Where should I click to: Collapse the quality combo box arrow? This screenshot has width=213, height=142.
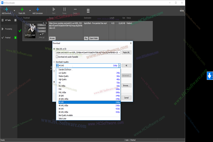click(120, 65)
